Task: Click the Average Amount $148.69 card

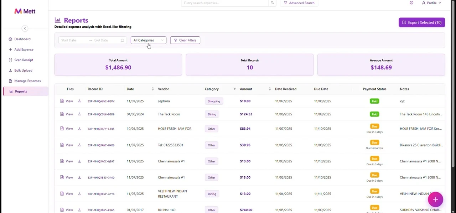Action: (x=381, y=64)
